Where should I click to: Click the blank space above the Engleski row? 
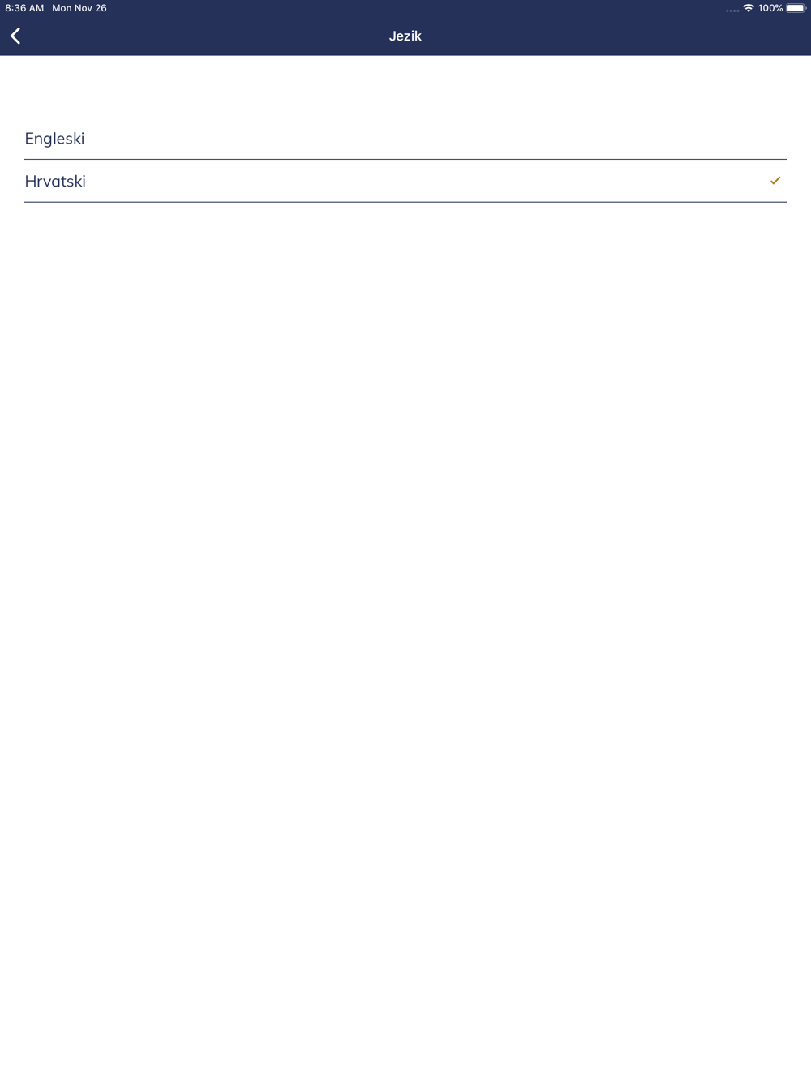point(405,86)
